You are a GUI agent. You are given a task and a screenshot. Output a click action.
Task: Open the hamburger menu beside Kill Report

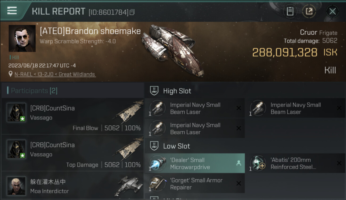coord(12,11)
